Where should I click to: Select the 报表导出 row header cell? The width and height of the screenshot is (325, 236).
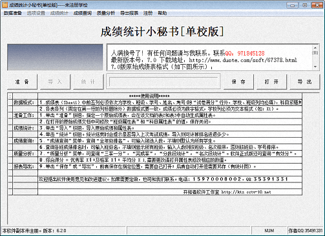(x=25, y=166)
